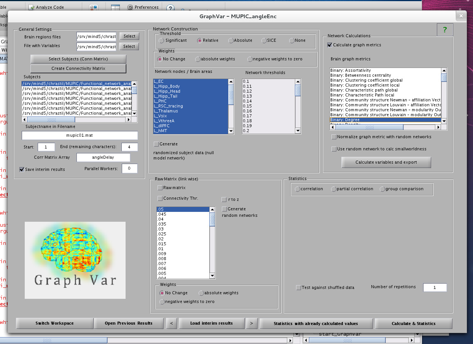Click the green question mark help icon
The height and width of the screenshot is (344, 473).
(x=444, y=30)
